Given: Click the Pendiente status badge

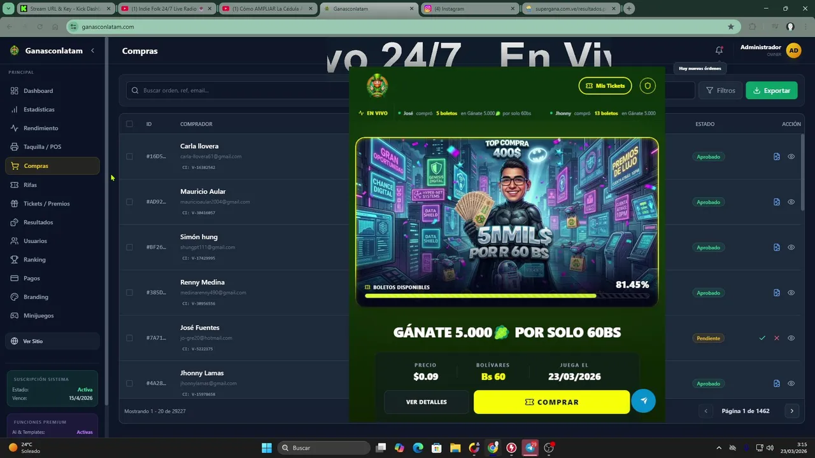Looking at the screenshot, I should coord(708,338).
